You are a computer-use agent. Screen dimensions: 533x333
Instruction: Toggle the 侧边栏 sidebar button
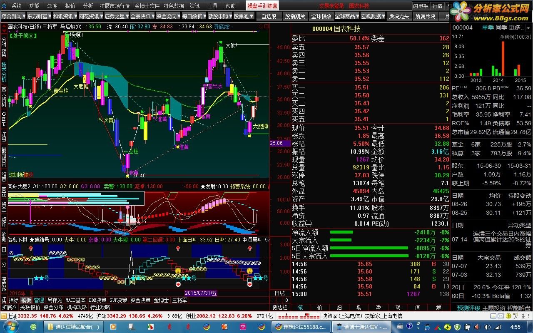coord(280,307)
